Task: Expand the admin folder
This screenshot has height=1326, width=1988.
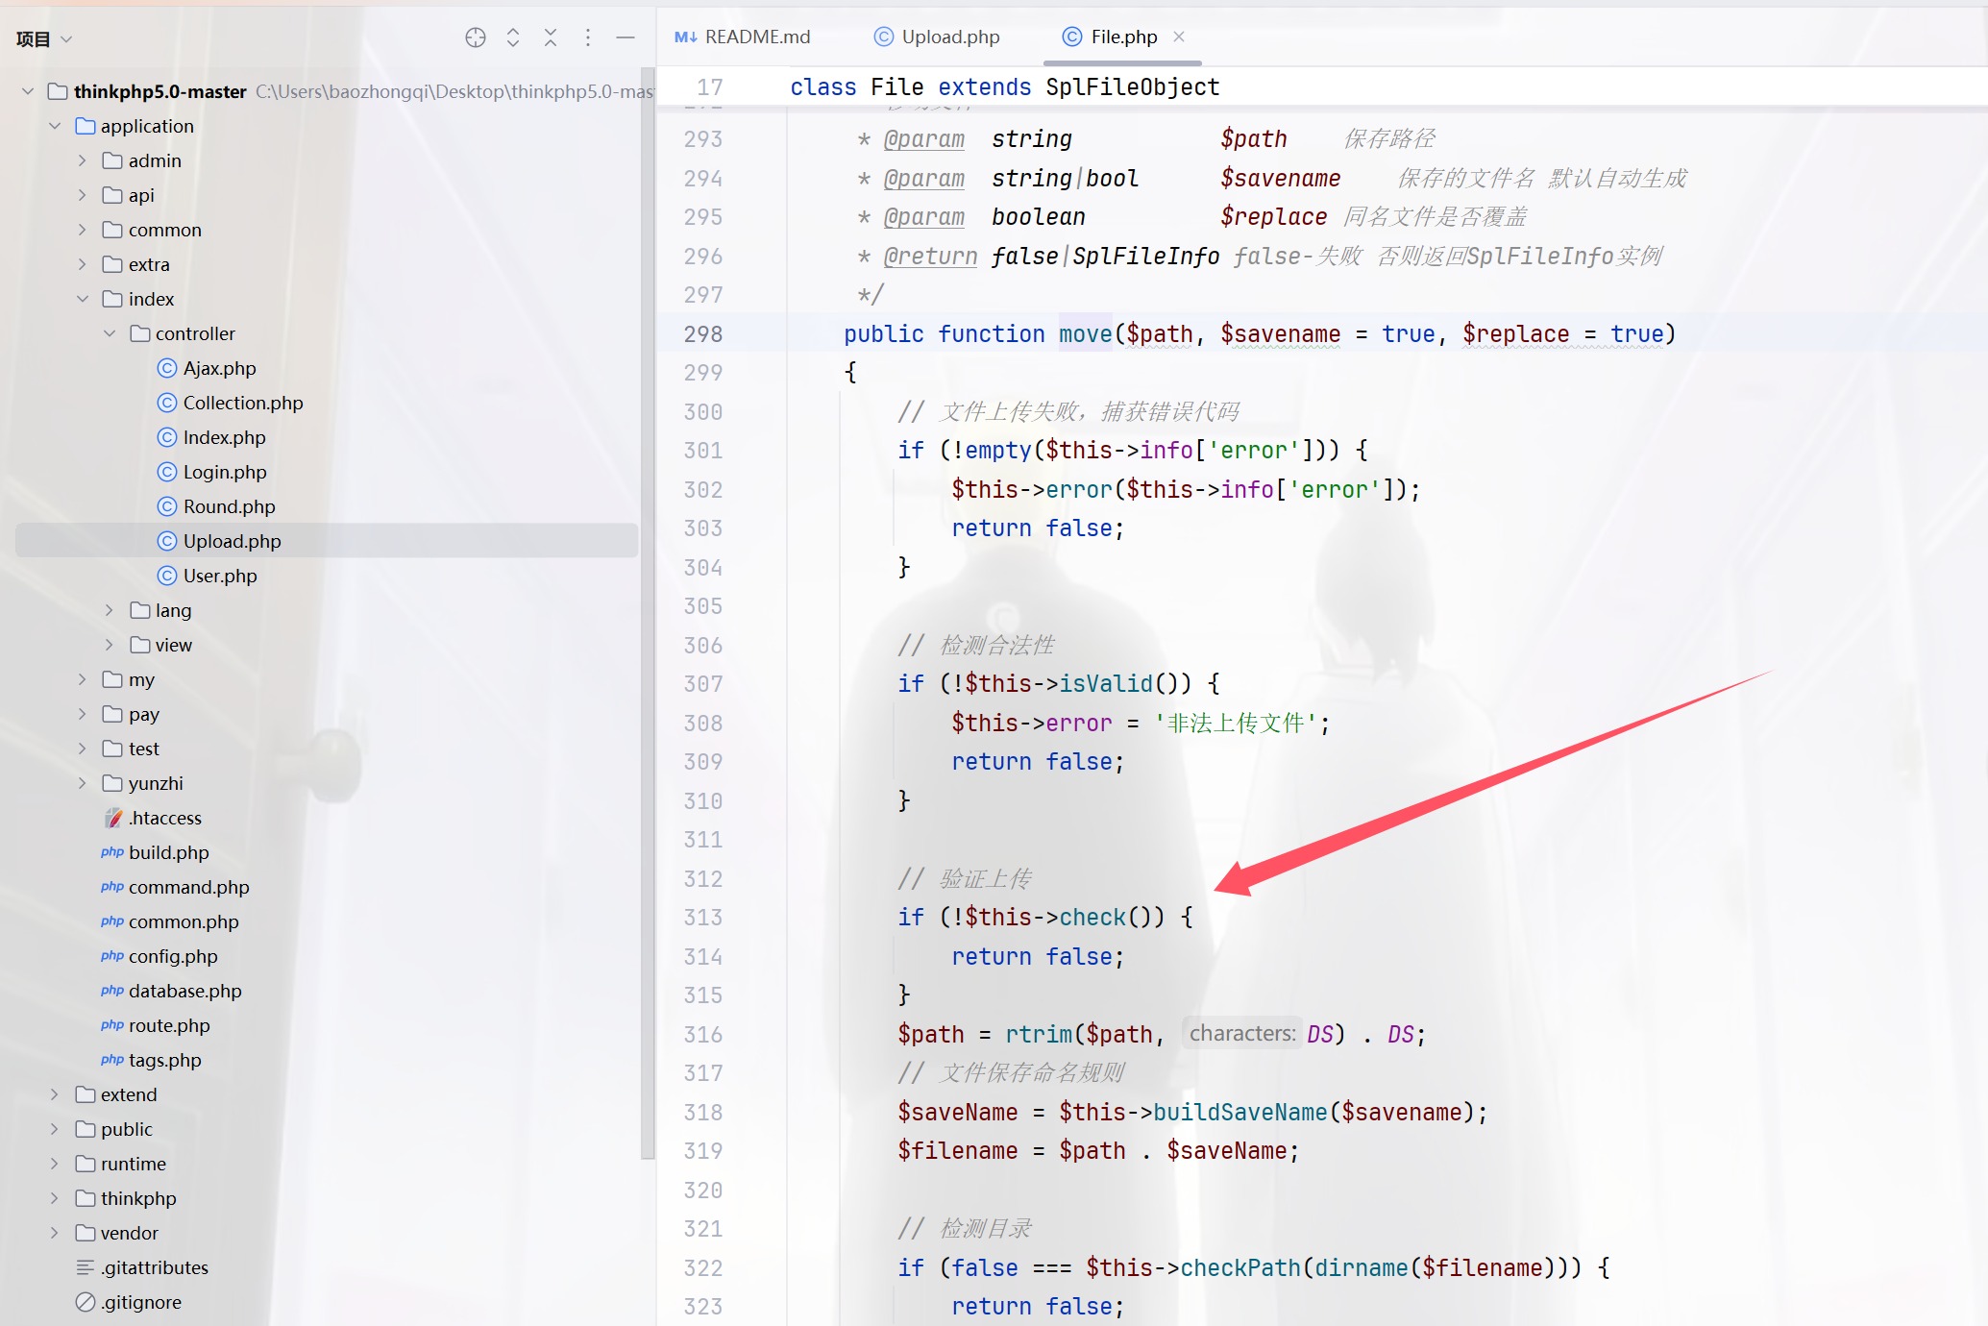Action: click(x=83, y=160)
